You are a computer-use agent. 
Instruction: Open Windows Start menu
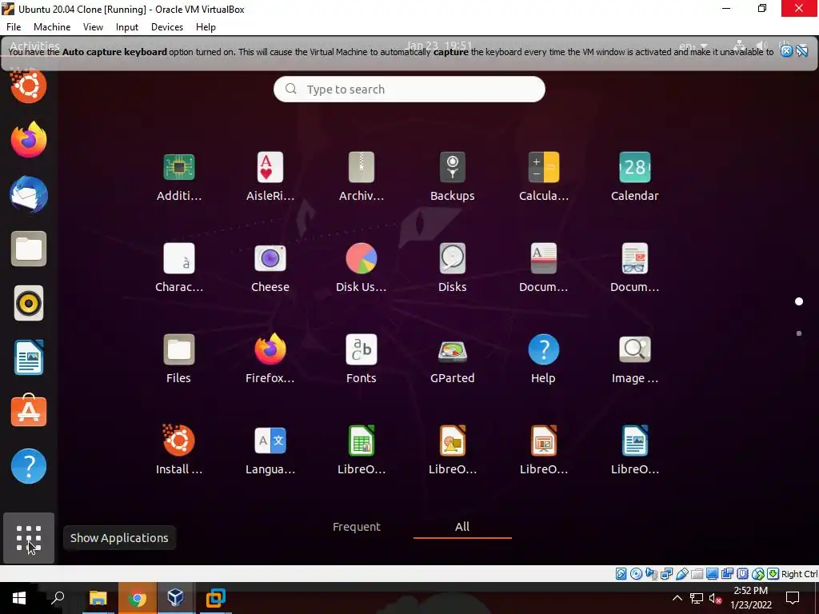pyautogui.click(x=19, y=598)
